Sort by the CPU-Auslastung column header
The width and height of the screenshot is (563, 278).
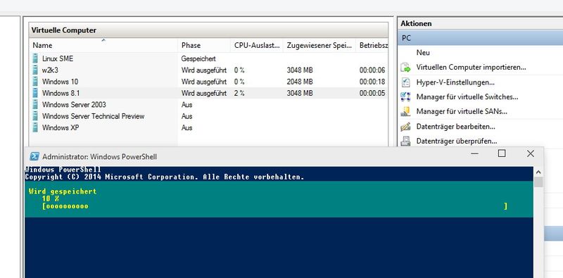[257, 45]
